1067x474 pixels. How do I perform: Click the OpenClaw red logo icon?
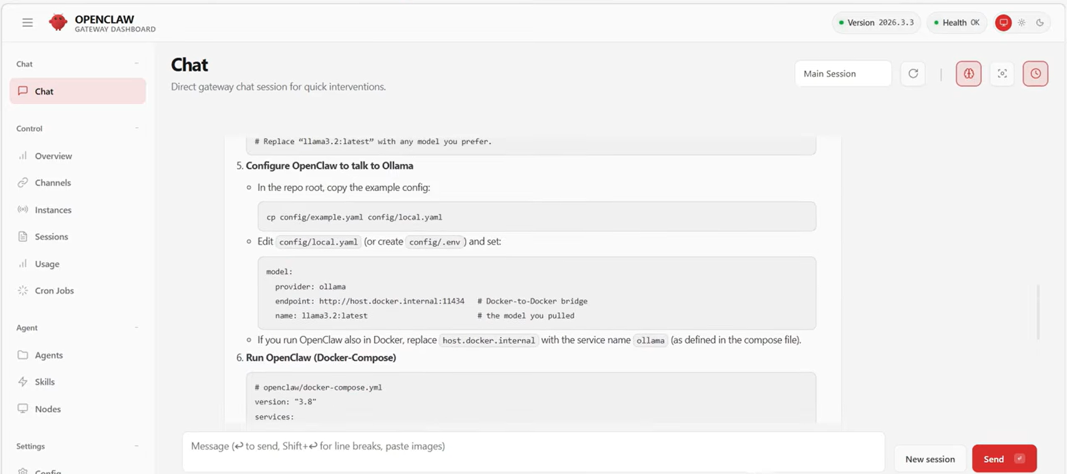pyautogui.click(x=58, y=22)
